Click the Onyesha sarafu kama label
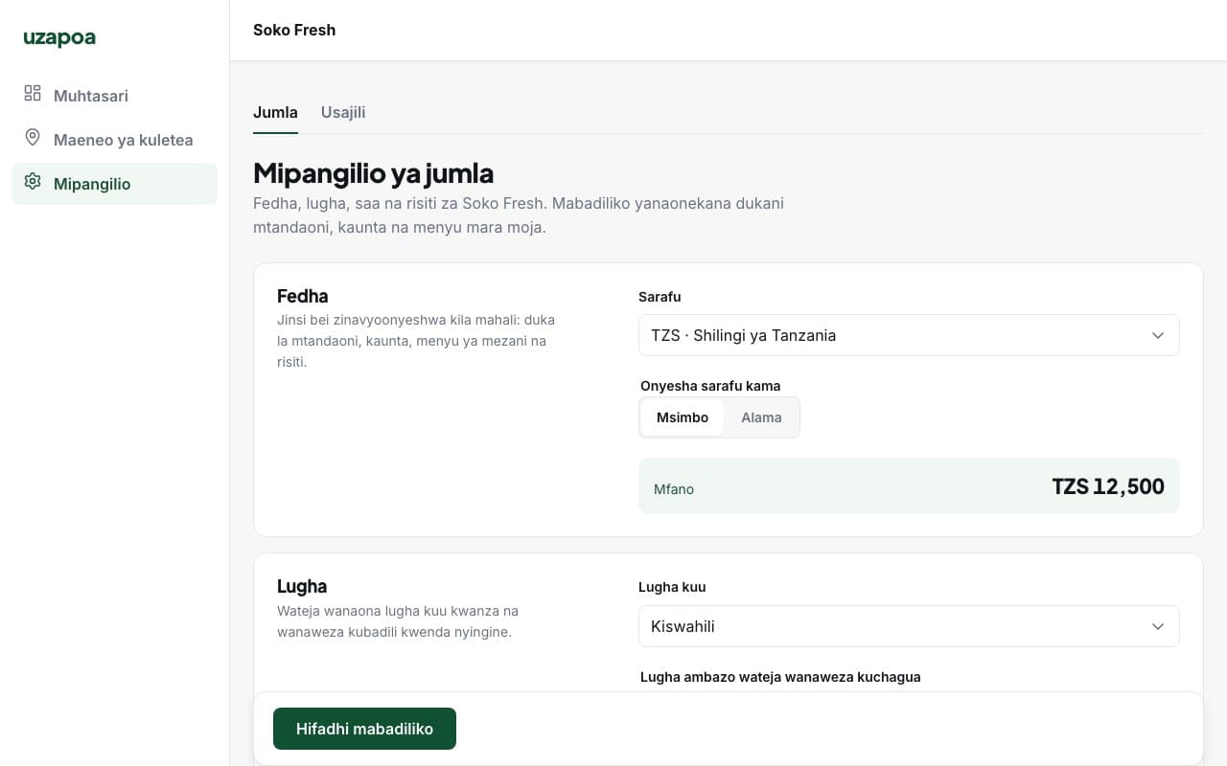 point(710,386)
